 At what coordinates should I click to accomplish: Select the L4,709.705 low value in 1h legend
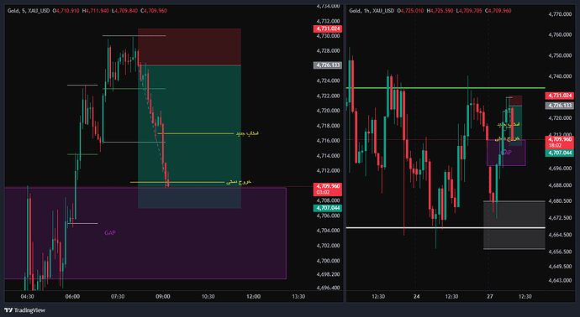[469, 11]
